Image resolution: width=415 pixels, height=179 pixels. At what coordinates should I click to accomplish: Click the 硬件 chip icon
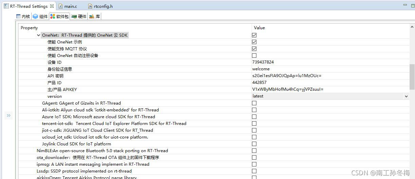(74, 16)
